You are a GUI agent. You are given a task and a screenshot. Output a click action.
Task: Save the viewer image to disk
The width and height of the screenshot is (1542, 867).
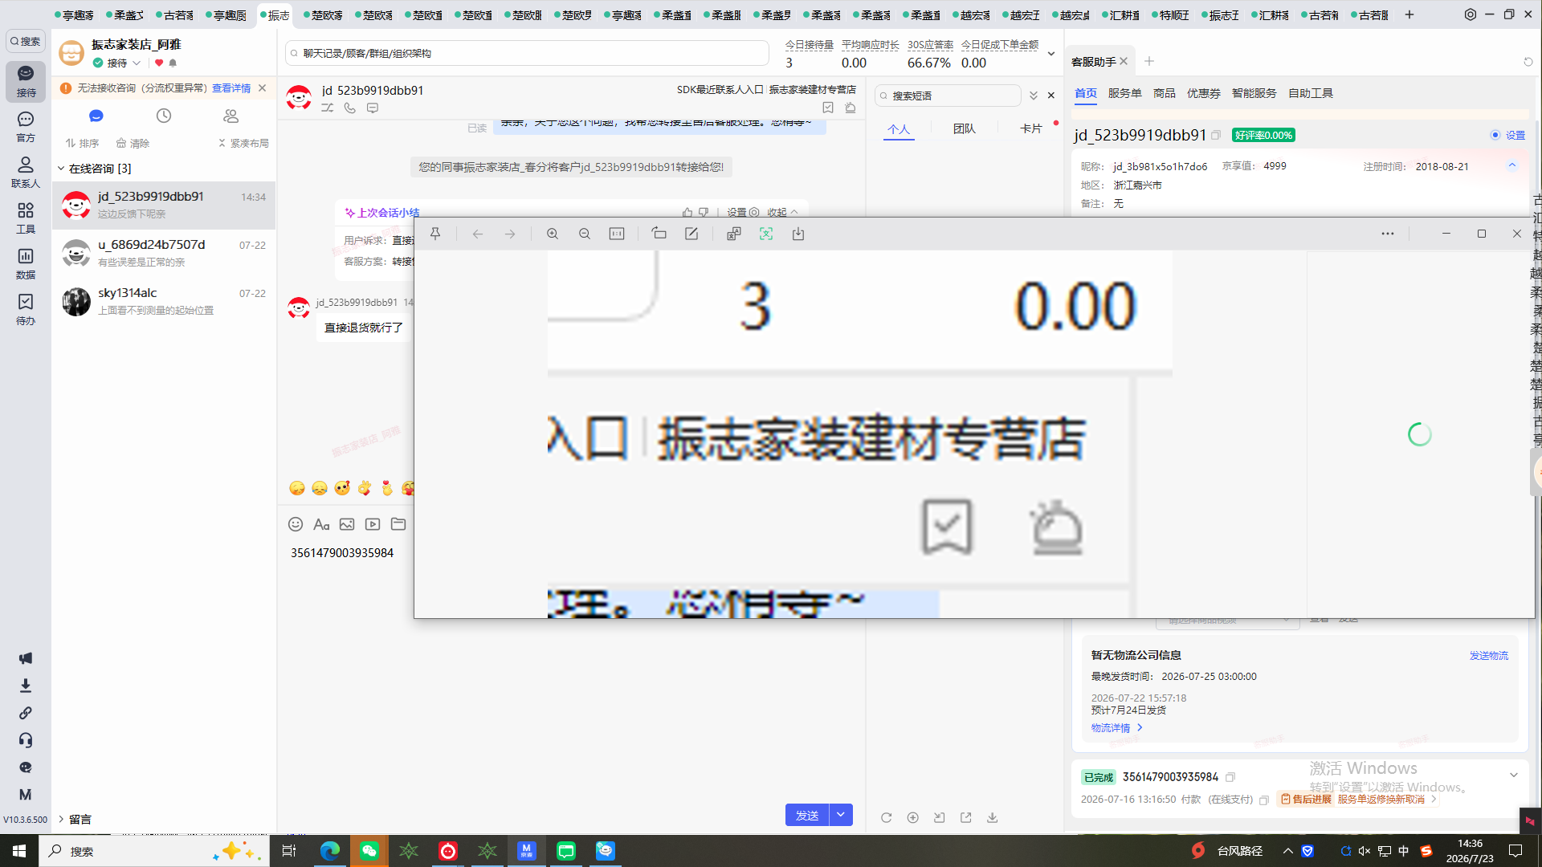tap(798, 234)
